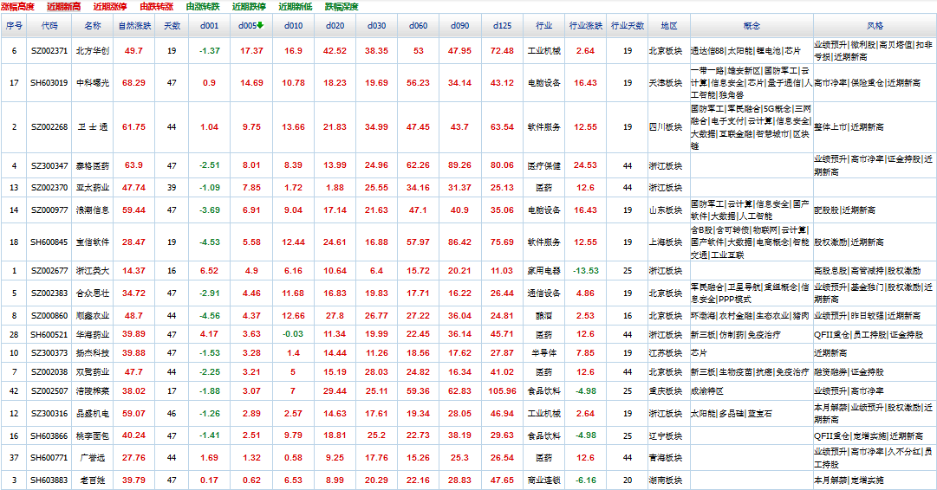Click 山东板块 region cell

tap(666, 210)
